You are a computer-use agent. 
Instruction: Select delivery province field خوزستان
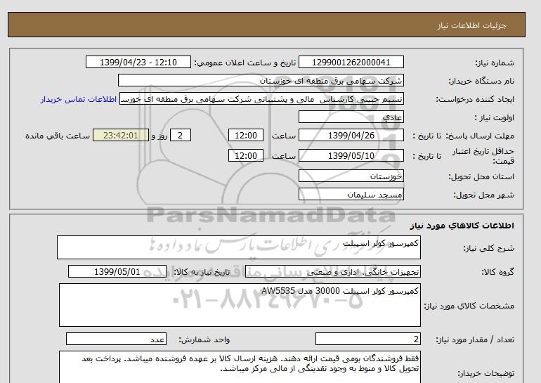click(x=351, y=176)
